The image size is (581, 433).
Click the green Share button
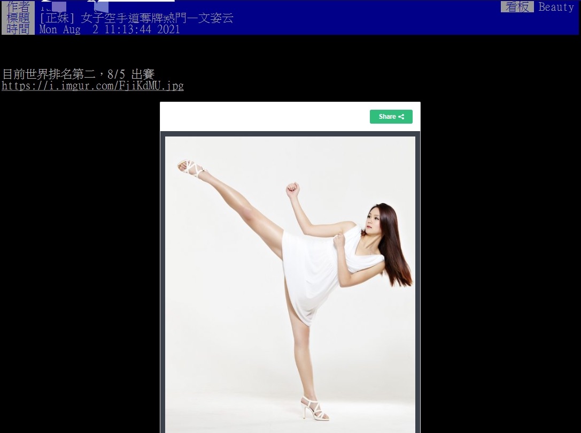coord(391,117)
